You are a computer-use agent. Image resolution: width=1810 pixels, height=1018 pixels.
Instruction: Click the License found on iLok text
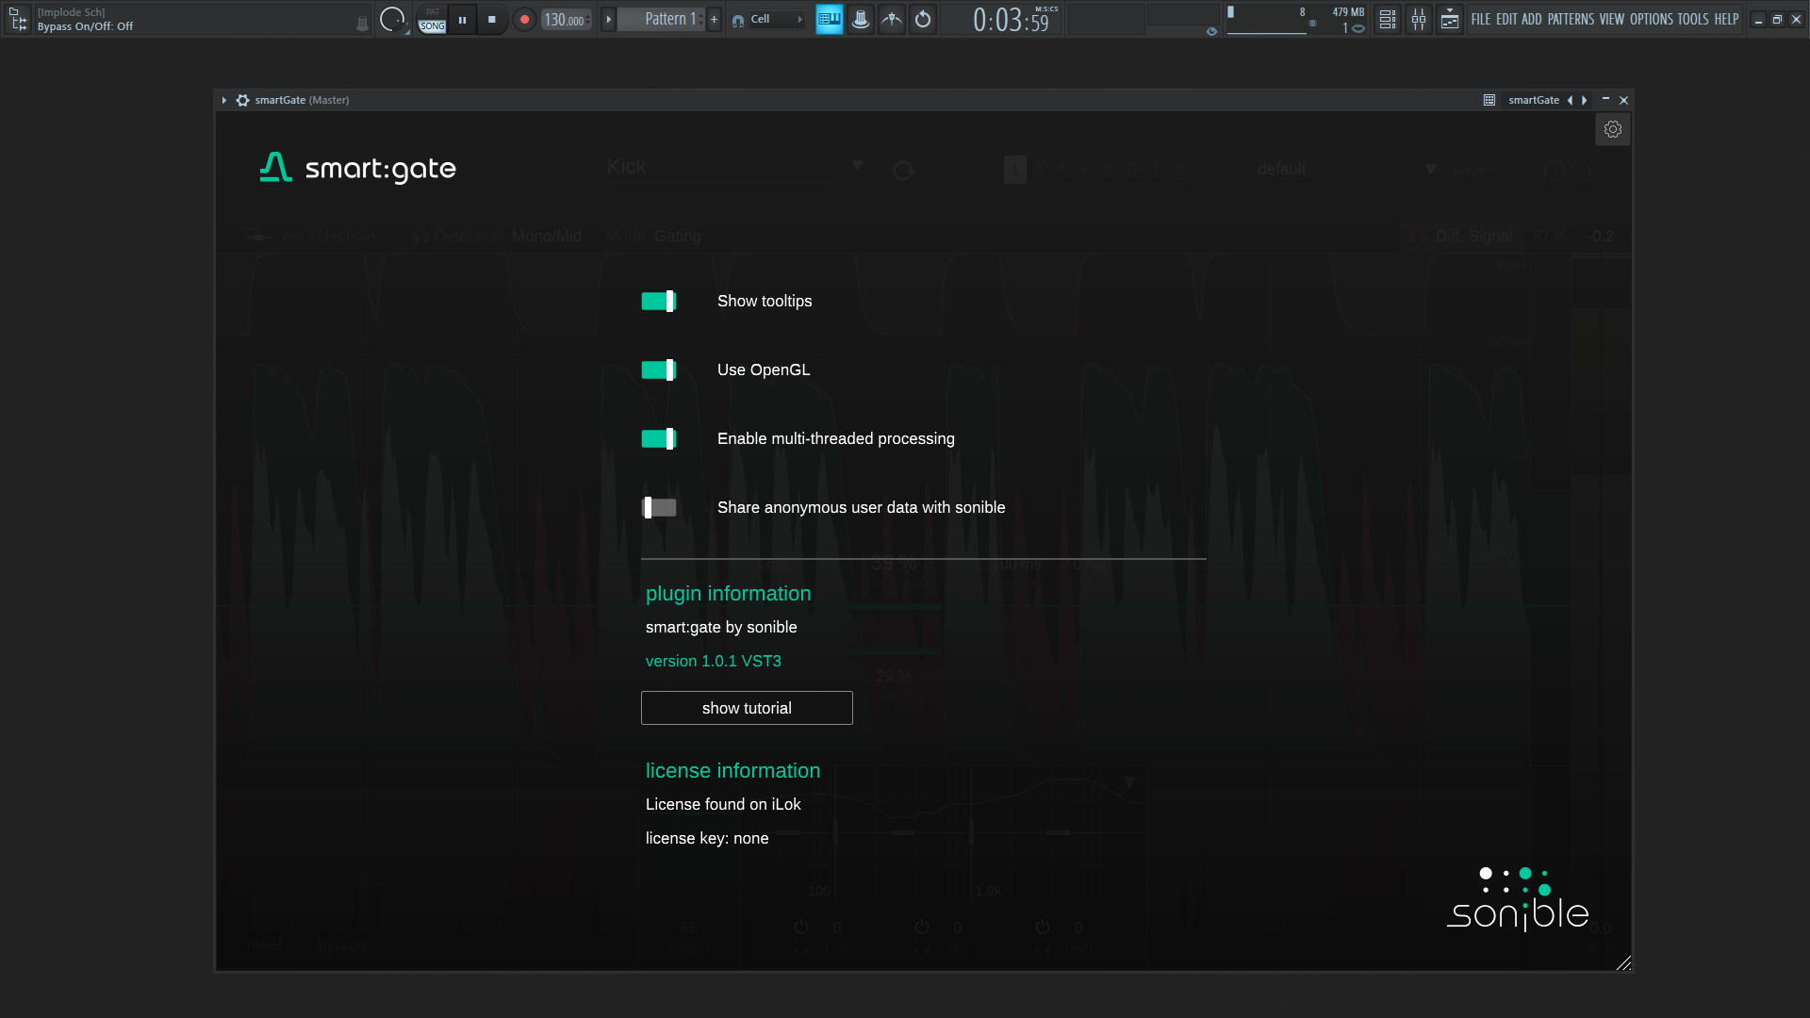723,805
